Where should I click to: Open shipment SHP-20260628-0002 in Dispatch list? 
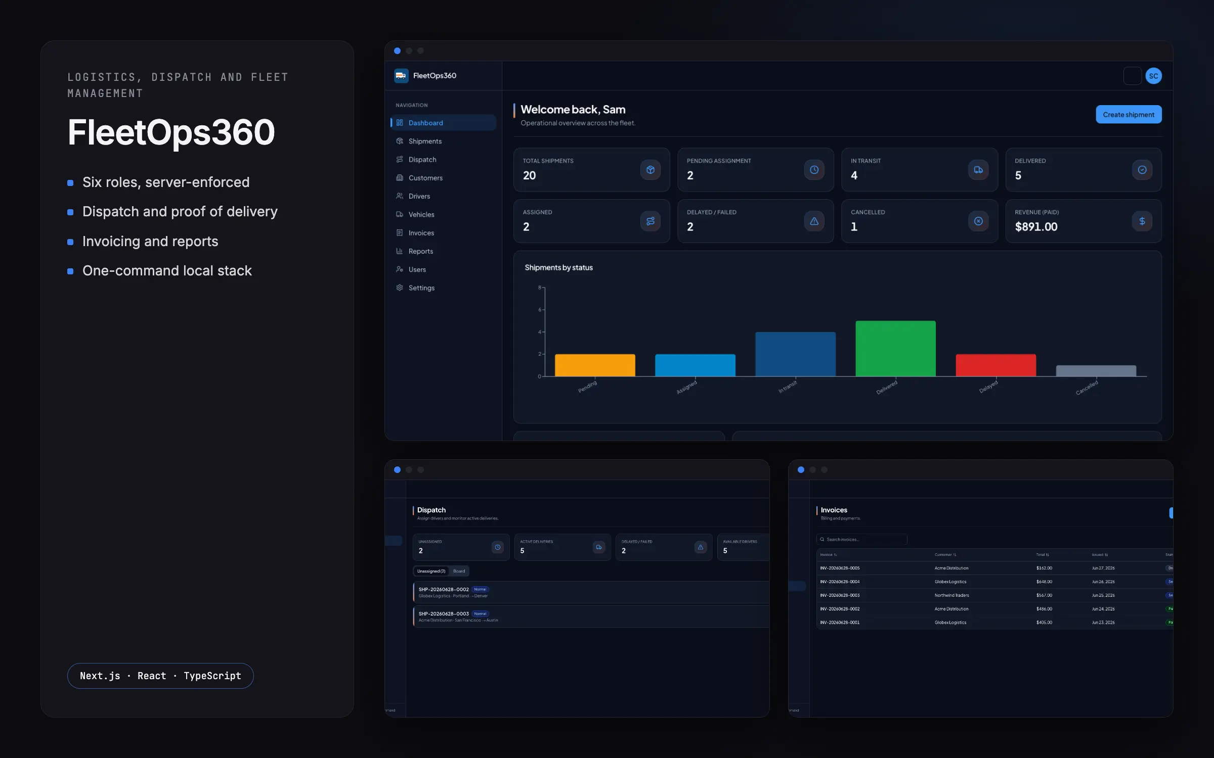[591, 592]
